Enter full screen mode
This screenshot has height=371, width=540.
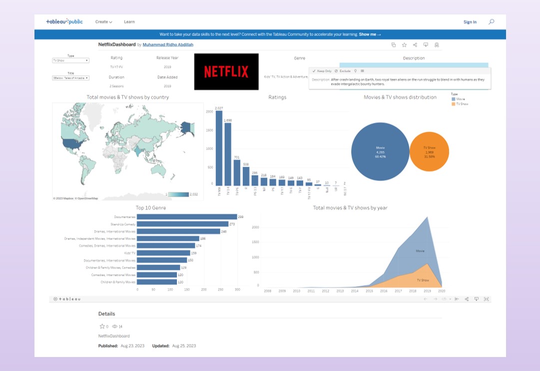[487, 299]
